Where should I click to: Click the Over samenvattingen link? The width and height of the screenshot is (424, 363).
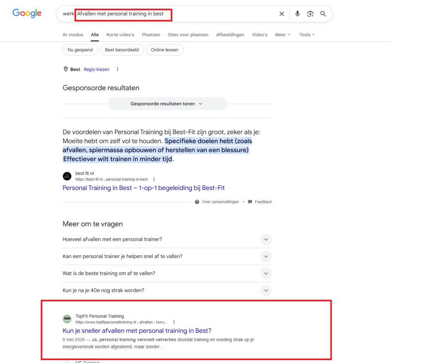pos(220,202)
